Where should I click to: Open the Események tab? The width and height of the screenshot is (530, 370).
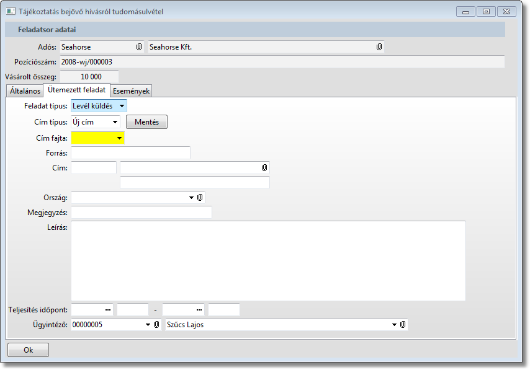(x=131, y=91)
